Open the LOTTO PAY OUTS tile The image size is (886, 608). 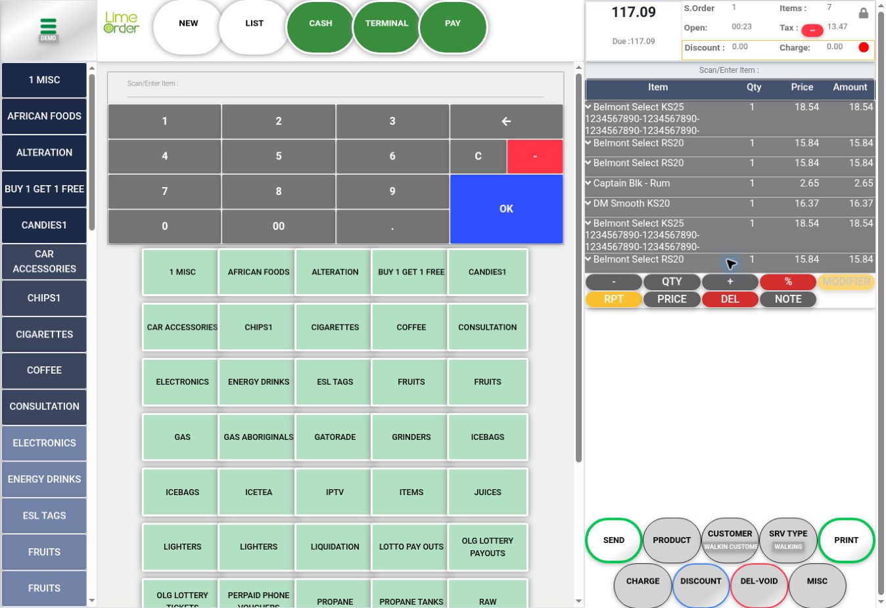point(411,546)
